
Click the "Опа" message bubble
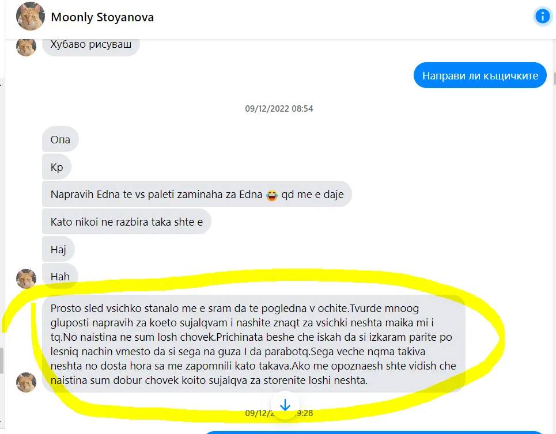coord(60,139)
